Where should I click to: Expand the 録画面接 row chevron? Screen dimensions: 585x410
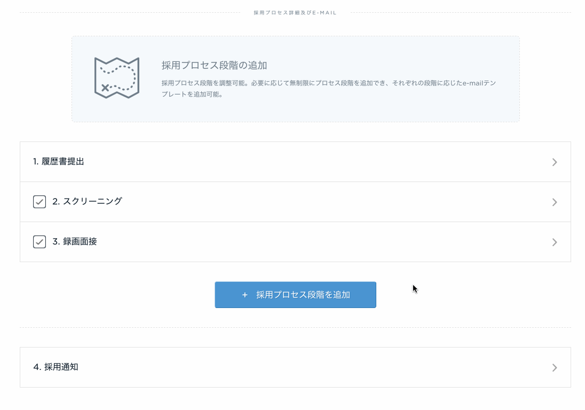pos(555,242)
